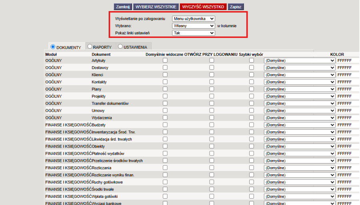Viewport: 360px width, 205px height.
Task: Open the (Domyślne) dropdown for Artykuły
Action: (x=300, y=61)
